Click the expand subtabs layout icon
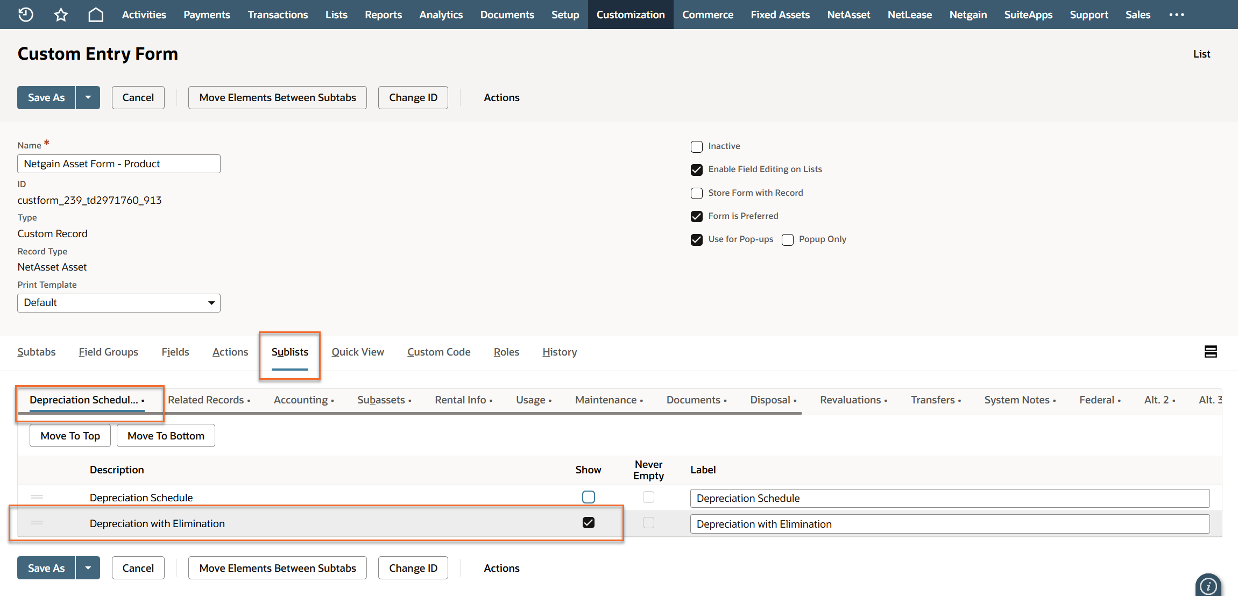 click(x=1211, y=352)
